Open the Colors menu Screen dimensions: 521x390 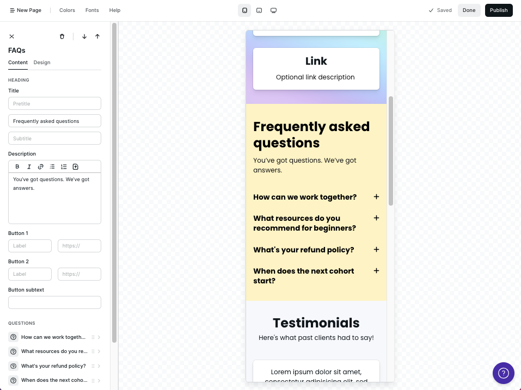(x=67, y=10)
